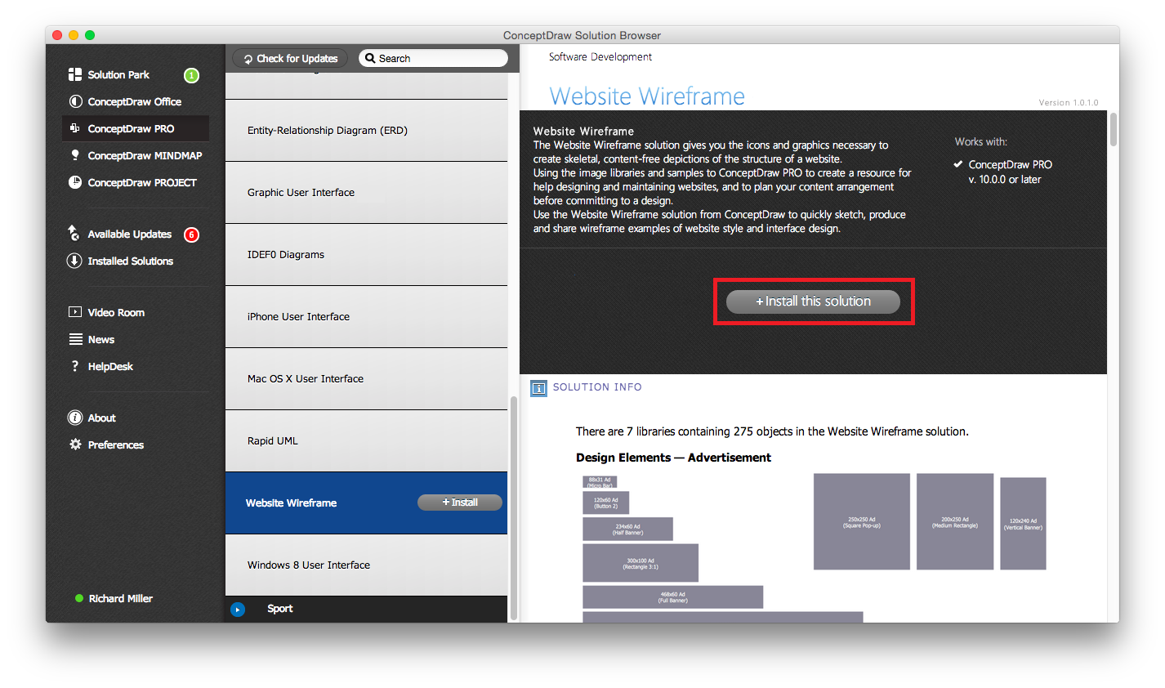Screen dimensions: 1165x688
Task: Select Website Wireframe solution row
Action: (366, 503)
